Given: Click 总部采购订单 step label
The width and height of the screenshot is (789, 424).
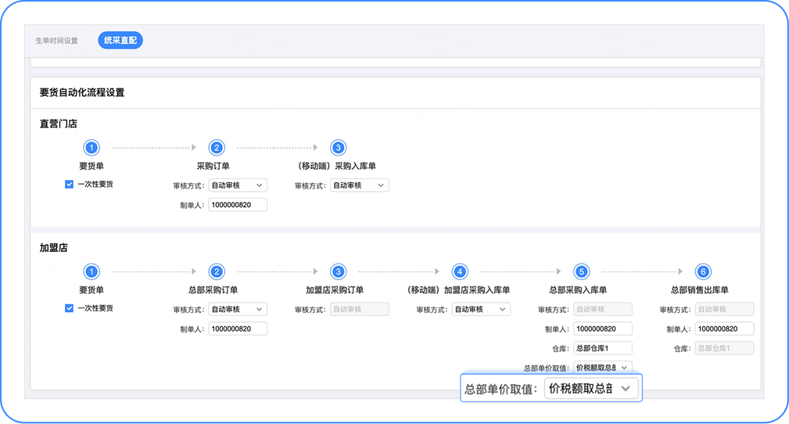Looking at the screenshot, I should coord(213,290).
